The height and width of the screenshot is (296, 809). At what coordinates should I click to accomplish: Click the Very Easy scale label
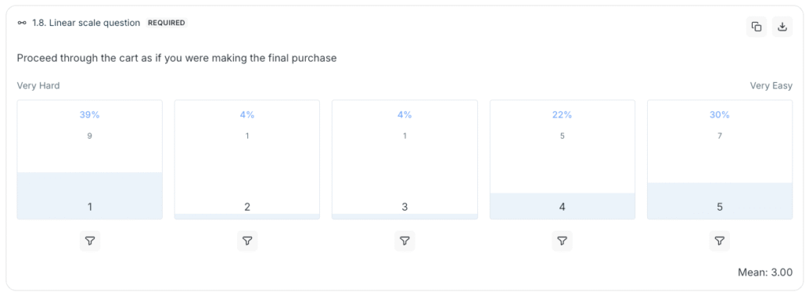(771, 85)
